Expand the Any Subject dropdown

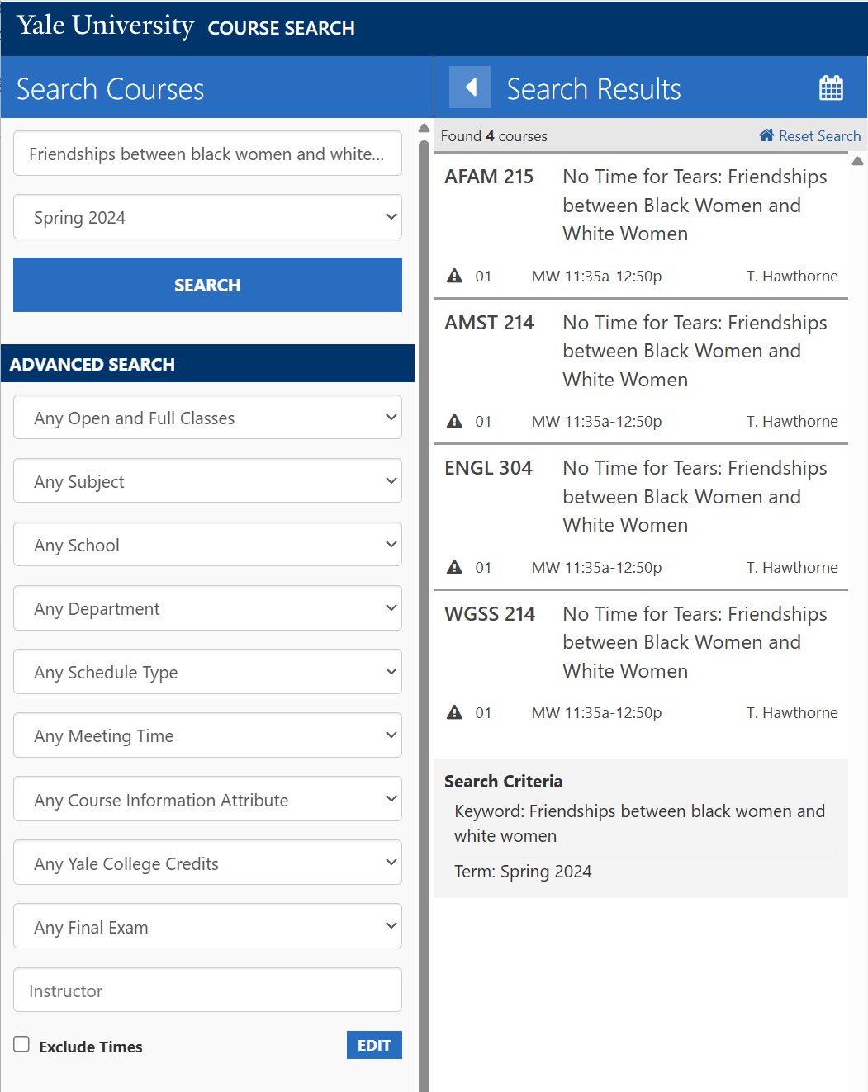[207, 481]
